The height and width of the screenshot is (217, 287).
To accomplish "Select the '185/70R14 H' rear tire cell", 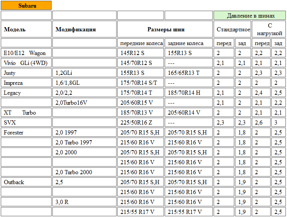I will [189, 93].
